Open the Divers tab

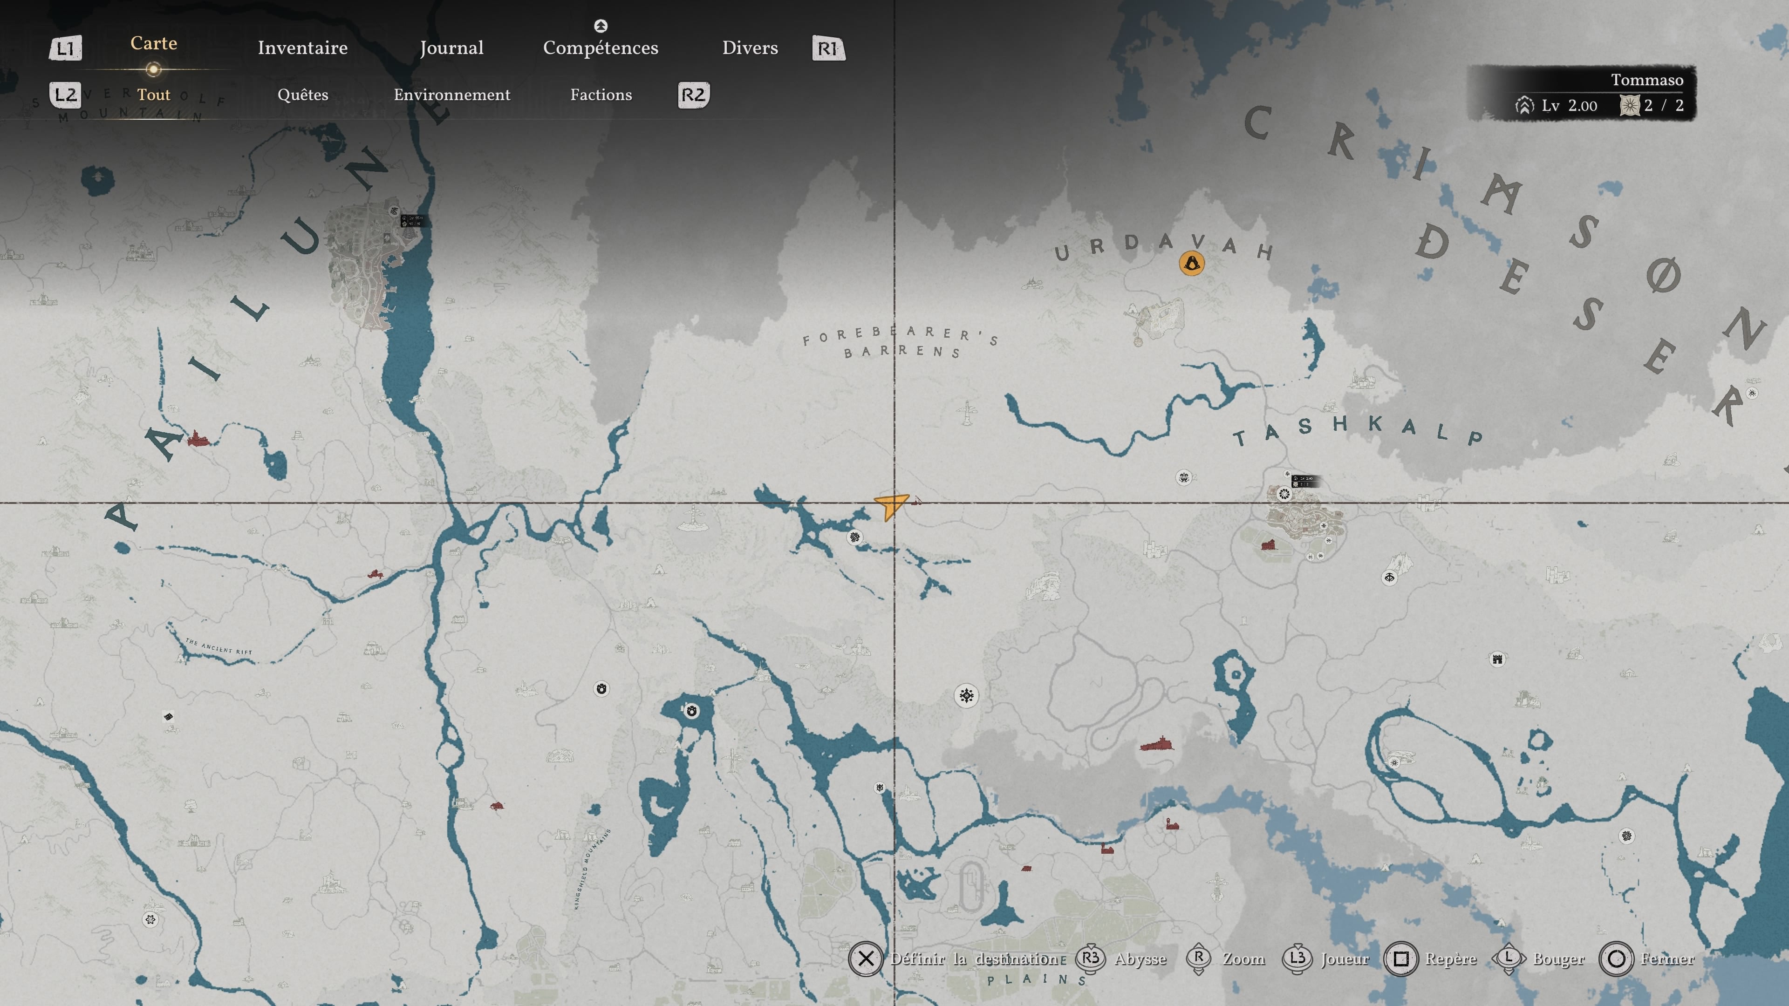coord(750,47)
